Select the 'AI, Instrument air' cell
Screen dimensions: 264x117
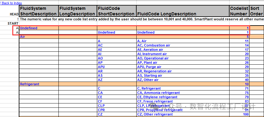[x=183, y=54]
